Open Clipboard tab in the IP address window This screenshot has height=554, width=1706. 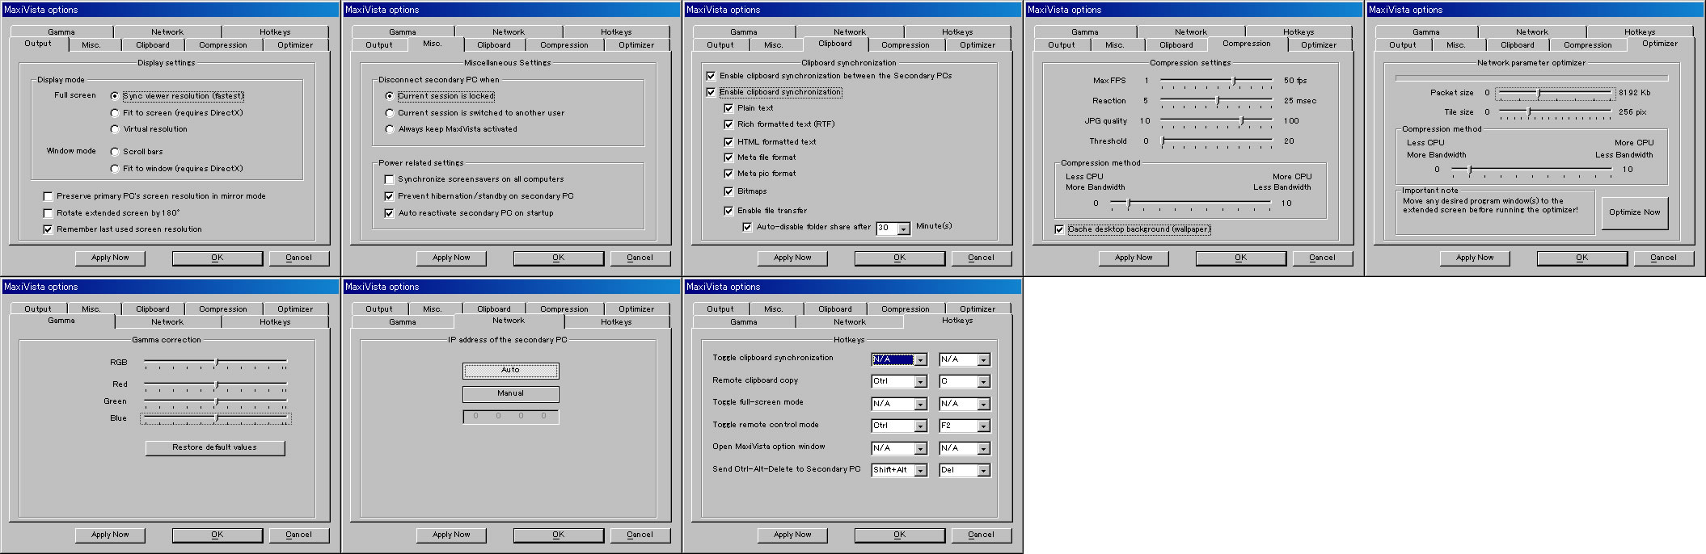point(494,309)
